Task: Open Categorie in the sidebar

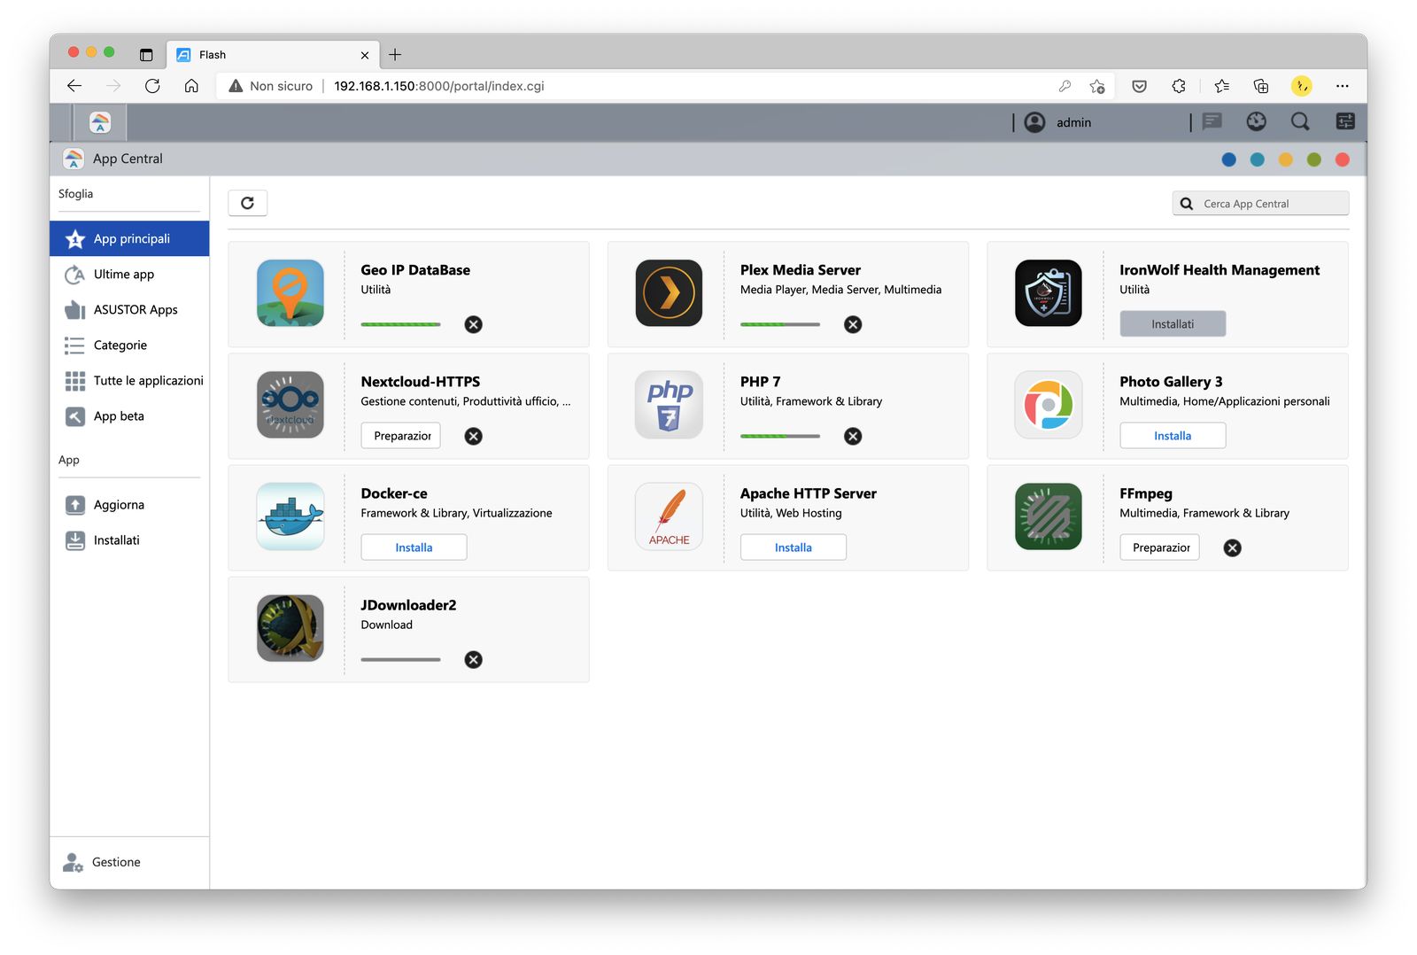Action: [x=129, y=345]
